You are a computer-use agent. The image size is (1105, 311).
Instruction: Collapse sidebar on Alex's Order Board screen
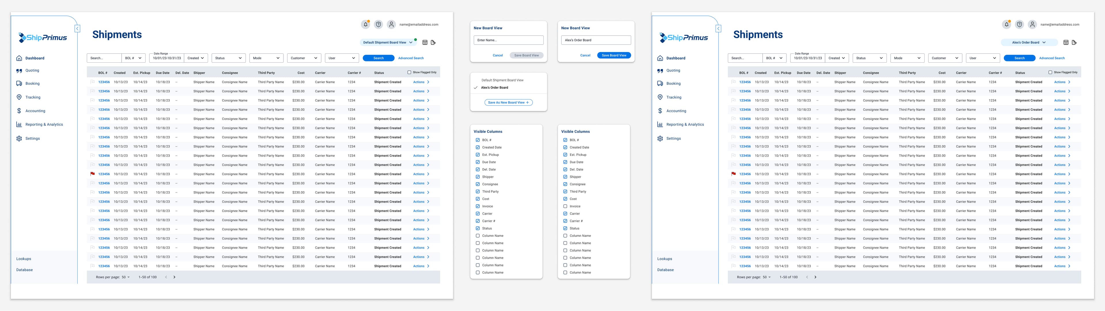[x=719, y=29]
